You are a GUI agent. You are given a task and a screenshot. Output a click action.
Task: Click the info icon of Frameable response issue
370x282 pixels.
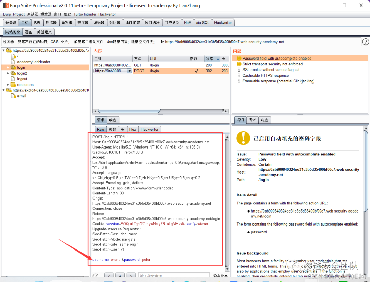tap(239, 81)
